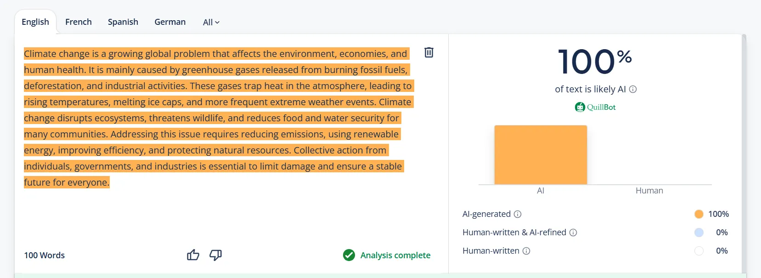The image size is (761, 278).
Task: Select the German language tab
Action: pos(170,22)
